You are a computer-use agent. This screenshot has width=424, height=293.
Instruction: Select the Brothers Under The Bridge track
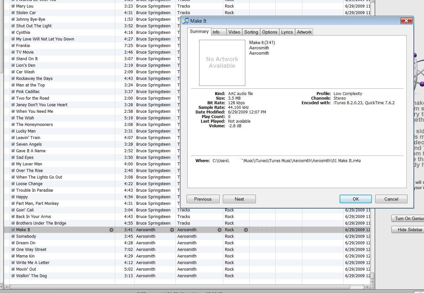(41, 223)
